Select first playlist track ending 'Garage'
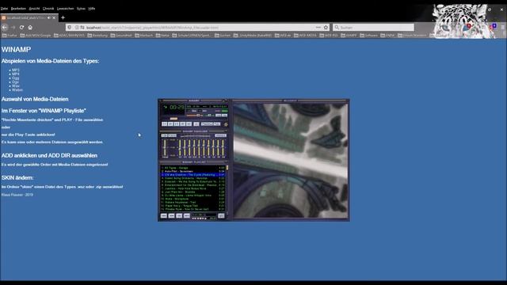This screenshot has width=507, height=285. pos(193,168)
